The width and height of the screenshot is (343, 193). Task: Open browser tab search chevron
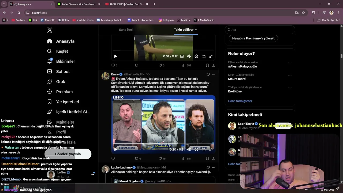(4, 4)
